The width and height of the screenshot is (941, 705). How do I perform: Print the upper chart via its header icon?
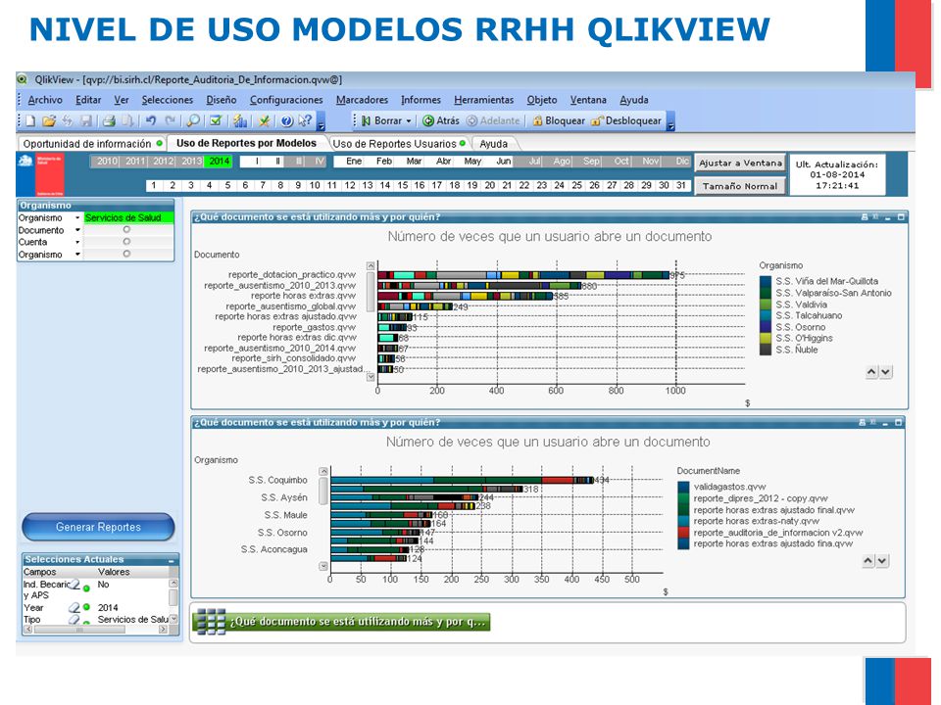coord(865,217)
